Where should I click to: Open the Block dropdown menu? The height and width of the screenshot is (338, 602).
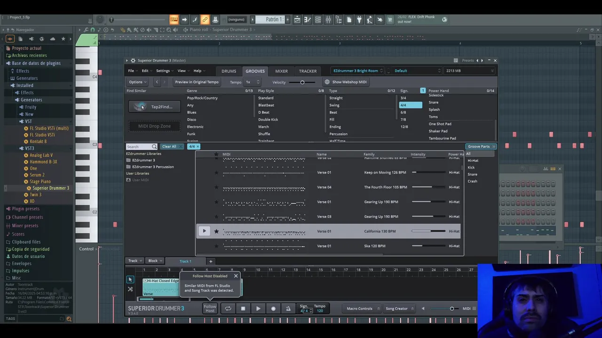coord(155,261)
